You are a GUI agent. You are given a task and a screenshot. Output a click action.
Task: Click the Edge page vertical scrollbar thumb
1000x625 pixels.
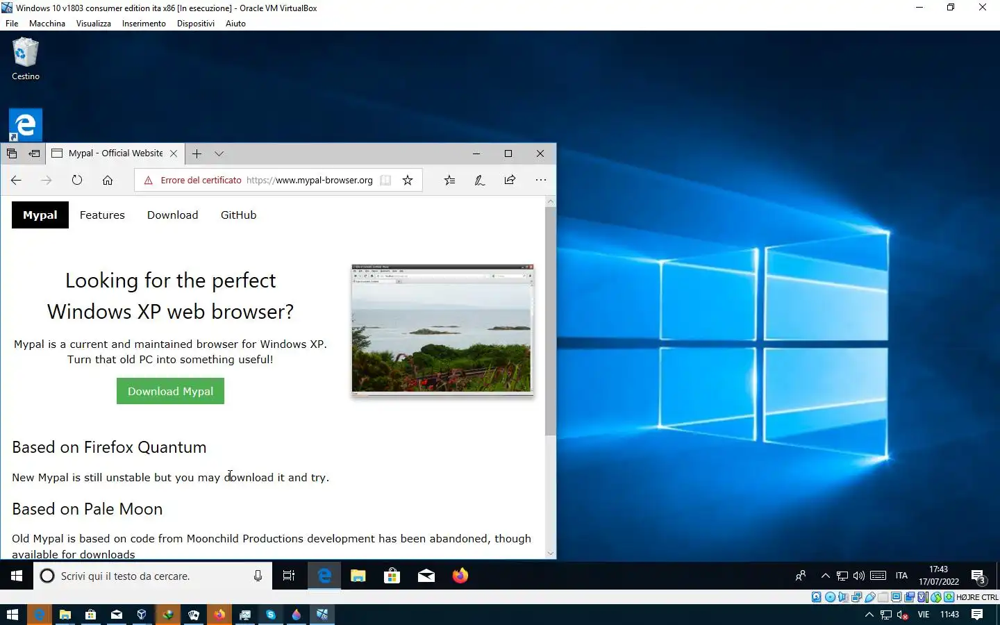tap(551, 321)
